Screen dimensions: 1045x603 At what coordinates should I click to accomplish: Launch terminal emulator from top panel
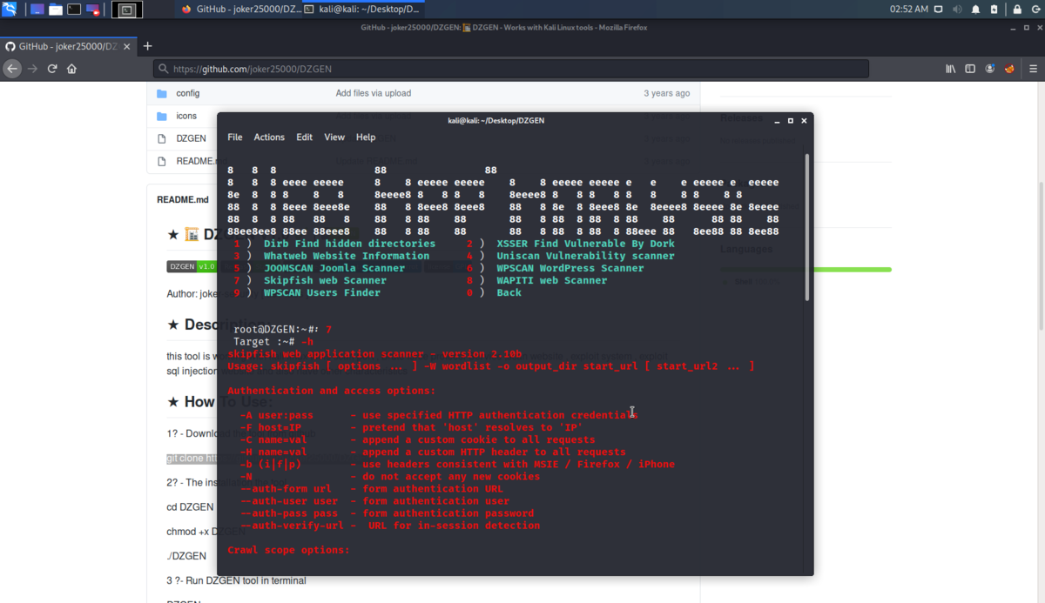(x=74, y=10)
